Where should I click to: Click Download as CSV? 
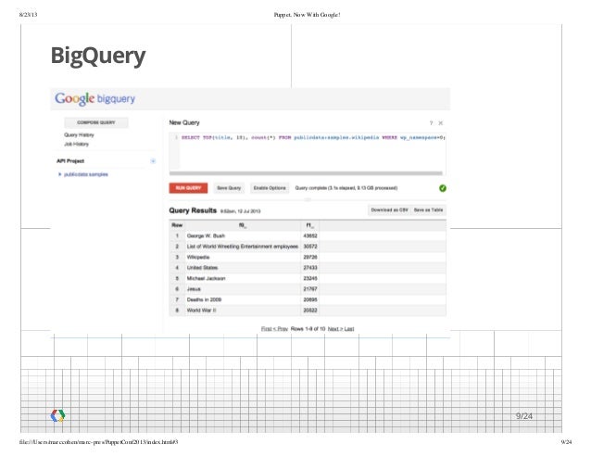tap(389, 210)
